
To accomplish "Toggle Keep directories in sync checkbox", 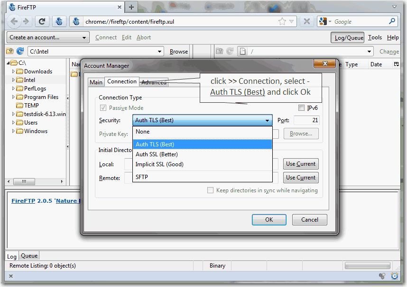I will coord(210,190).
